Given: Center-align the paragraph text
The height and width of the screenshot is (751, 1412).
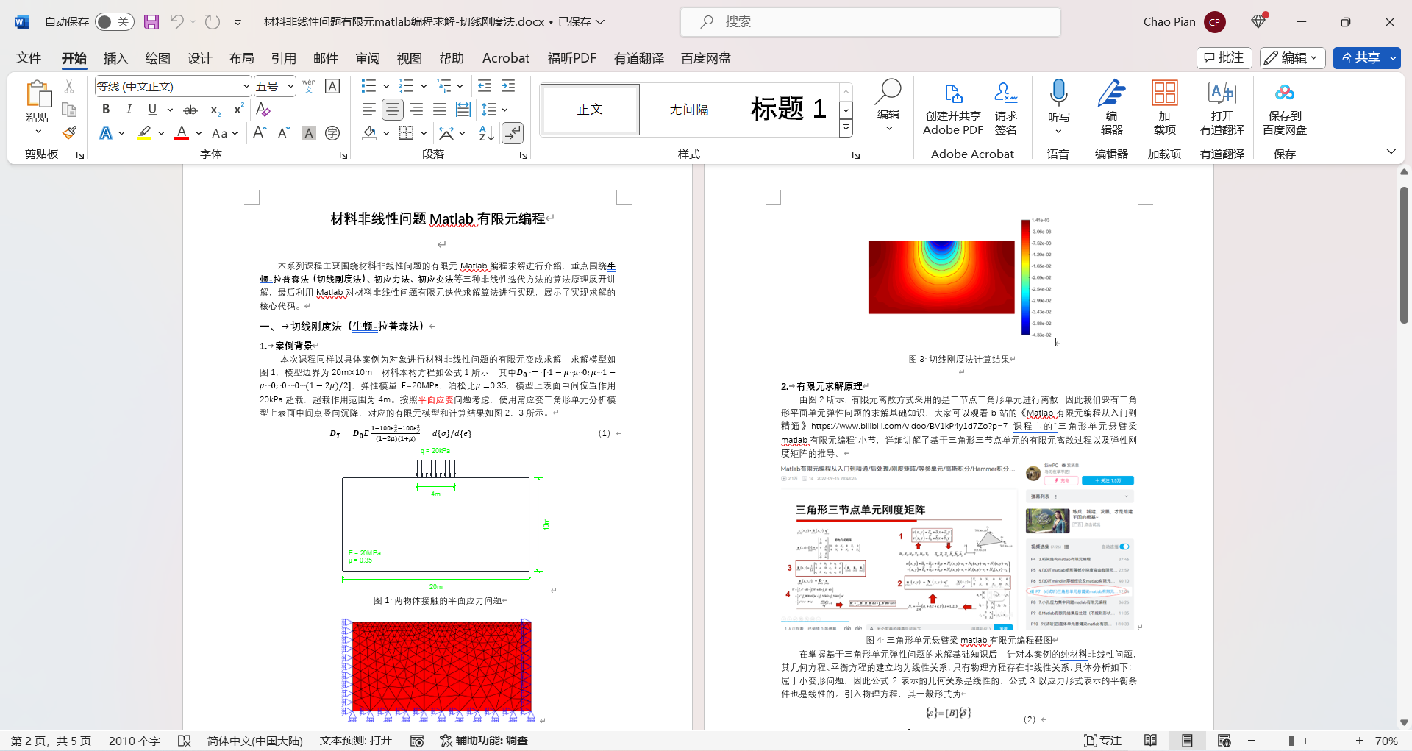Looking at the screenshot, I should (x=393, y=110).
